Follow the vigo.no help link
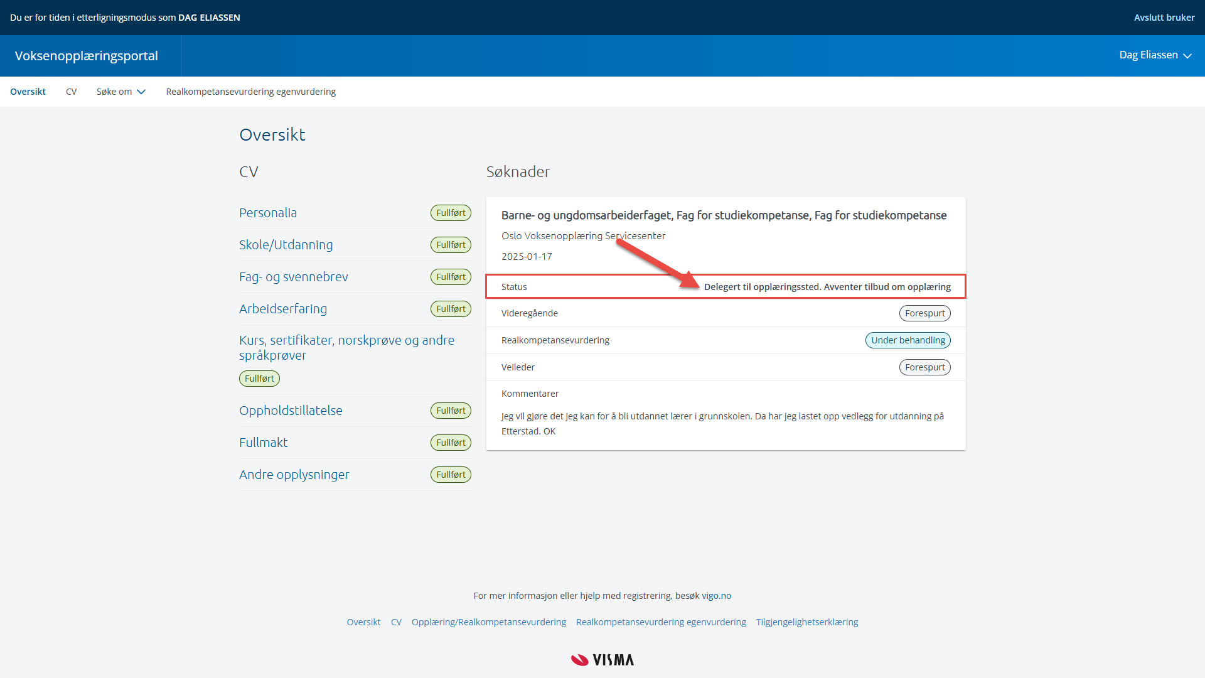The width and height of the screenshot is (1205, 678). tap(716, 596)
